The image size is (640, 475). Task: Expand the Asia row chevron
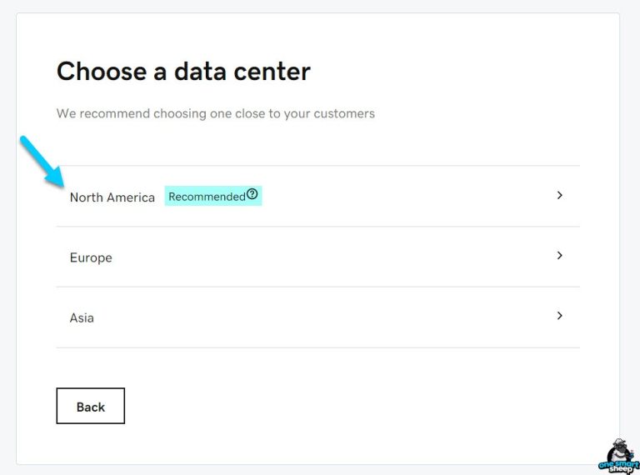click(x=559, y=316)
